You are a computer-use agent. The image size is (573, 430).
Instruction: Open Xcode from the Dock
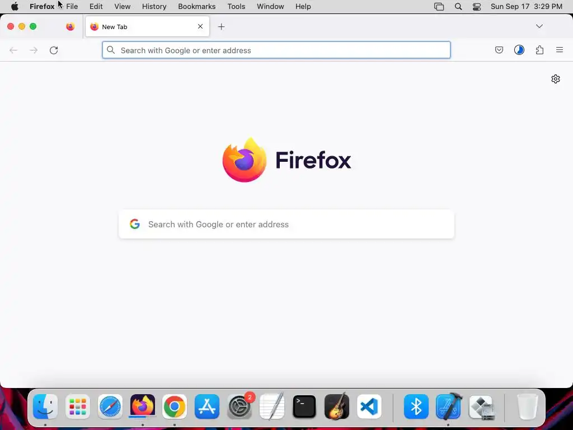coord(449,406)
